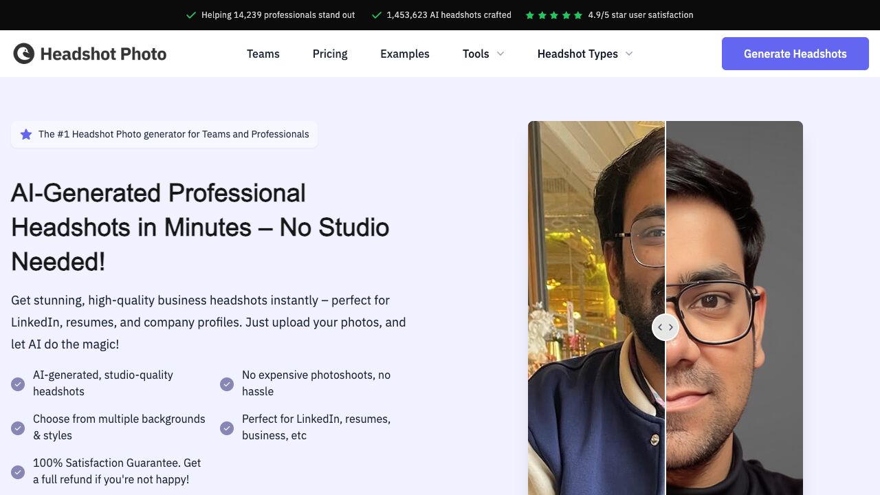Click check icon next to 'Perfect for LinkedIn'
Image resolution: width=880 pixels, height=495 pixels.
[x=227, y=428]
